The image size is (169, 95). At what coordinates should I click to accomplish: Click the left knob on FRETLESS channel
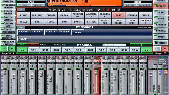pyautogui.click(x=95, y=58)
